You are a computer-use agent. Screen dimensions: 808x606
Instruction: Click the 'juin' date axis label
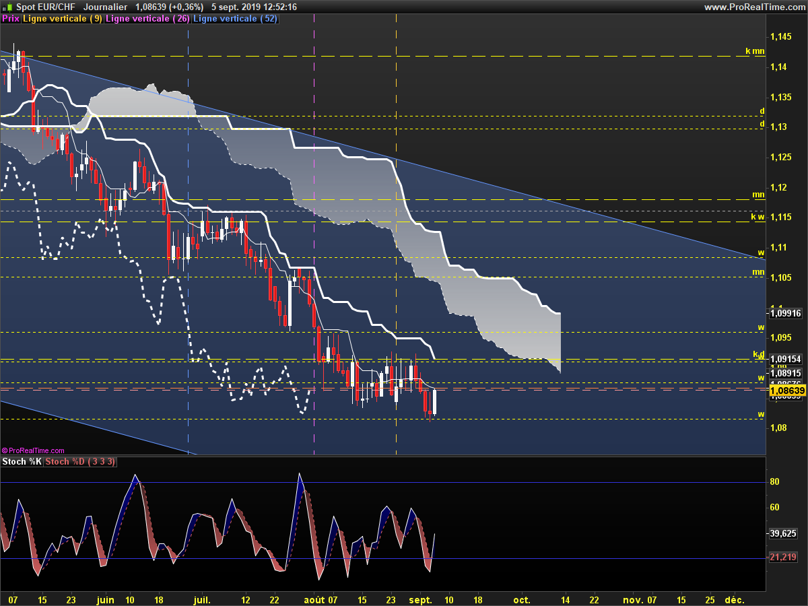[x=105, y=599]
